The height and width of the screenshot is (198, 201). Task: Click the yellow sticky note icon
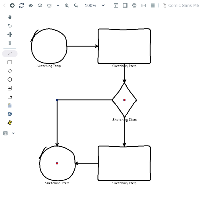[x=10, y=123]
